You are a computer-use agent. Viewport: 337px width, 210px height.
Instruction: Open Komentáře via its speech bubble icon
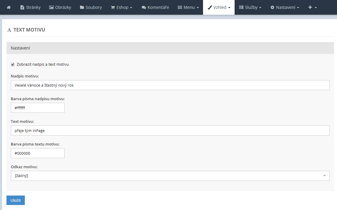144,7
